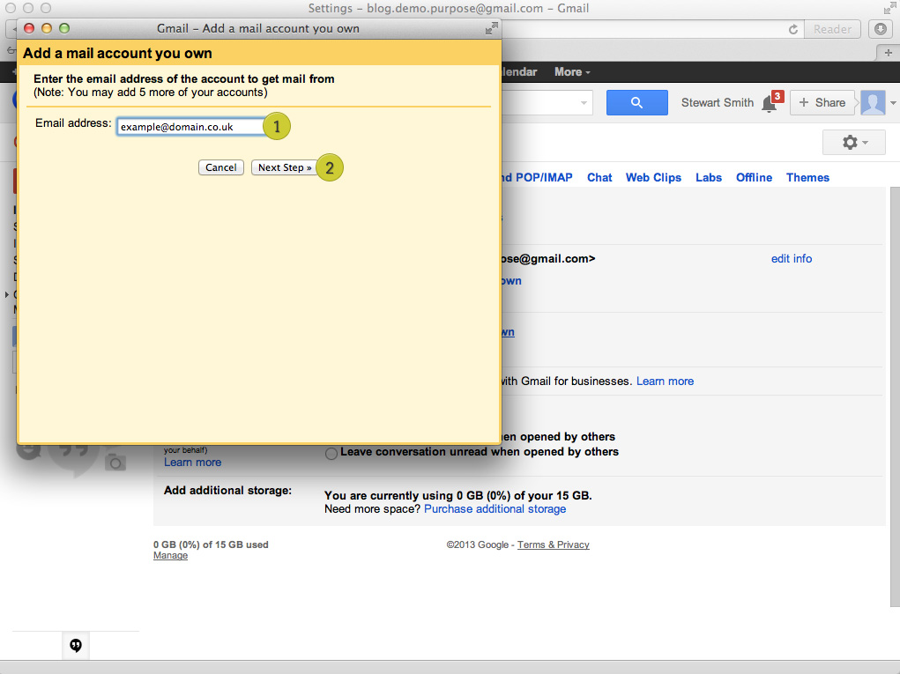Click into the Email address field

(190, 127)
